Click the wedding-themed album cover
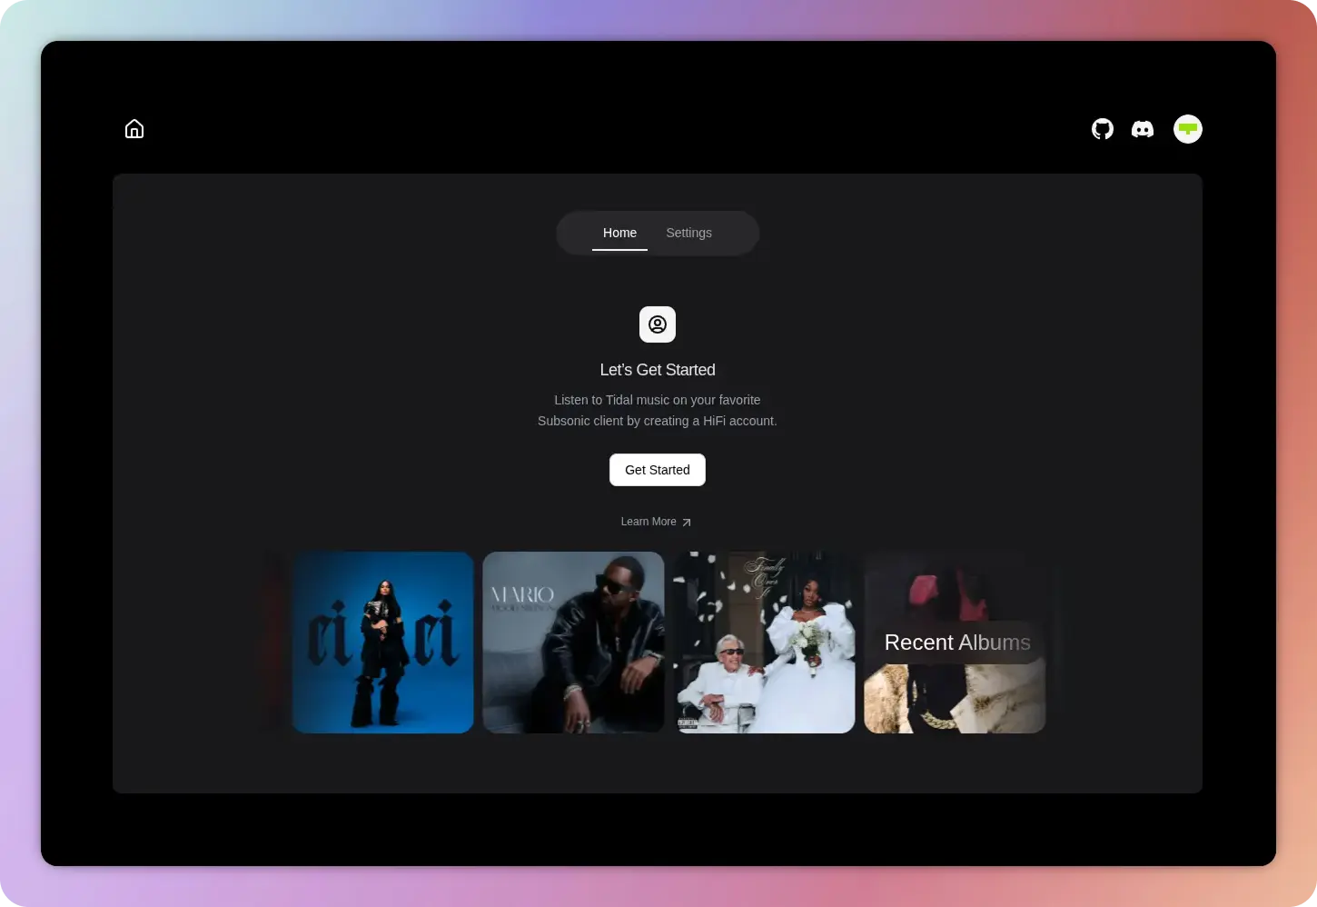Viewport: 1317px width, 907px height. pyautogui.click(x=764, y=643)
